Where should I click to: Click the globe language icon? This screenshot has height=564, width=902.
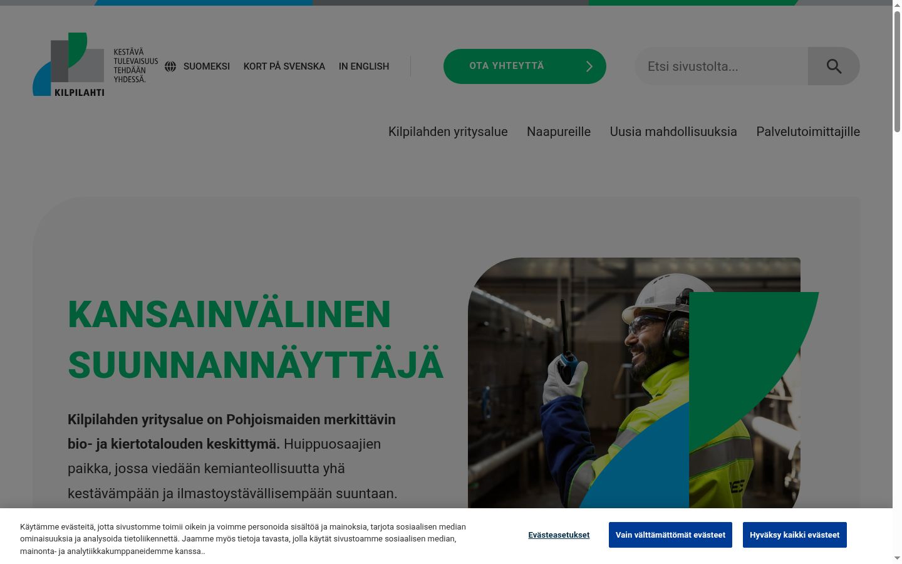[x=170, y=66]
